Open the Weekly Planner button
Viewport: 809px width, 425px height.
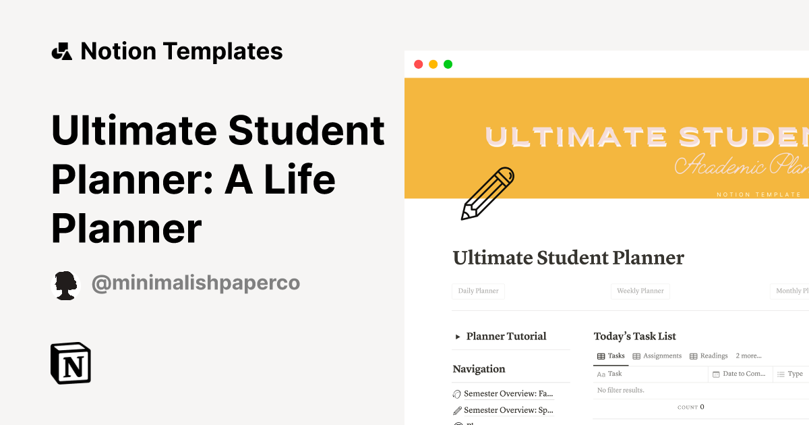click(x=640, y=291)
